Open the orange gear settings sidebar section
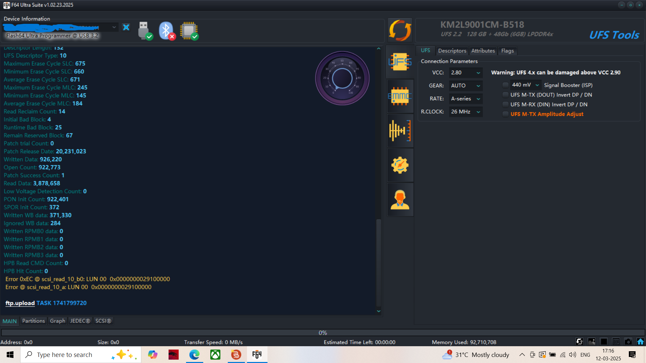 (x=400, y=165)
